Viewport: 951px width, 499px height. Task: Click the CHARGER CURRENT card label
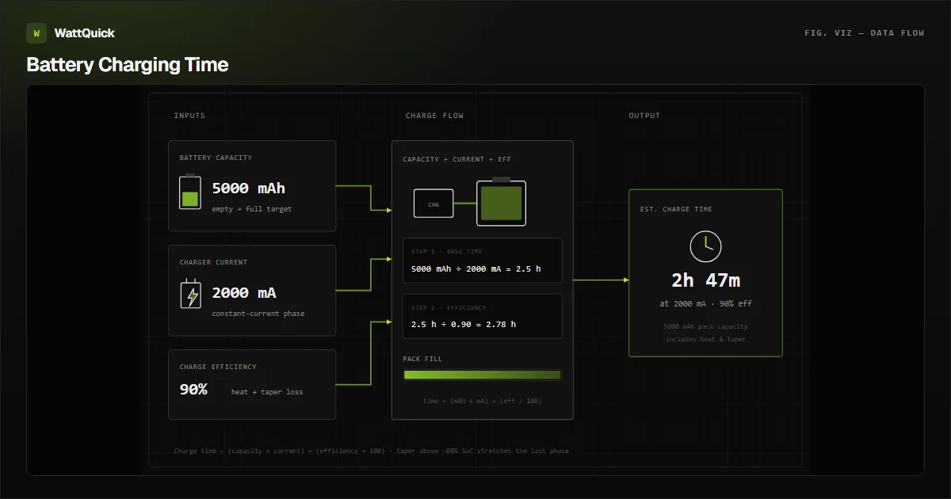point(213,262)
